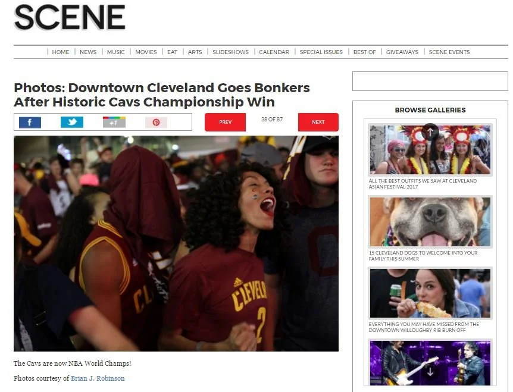Open SPECIAL ISSUES from navigation
This screenshot has height=392, width=513.
(321, 52)
